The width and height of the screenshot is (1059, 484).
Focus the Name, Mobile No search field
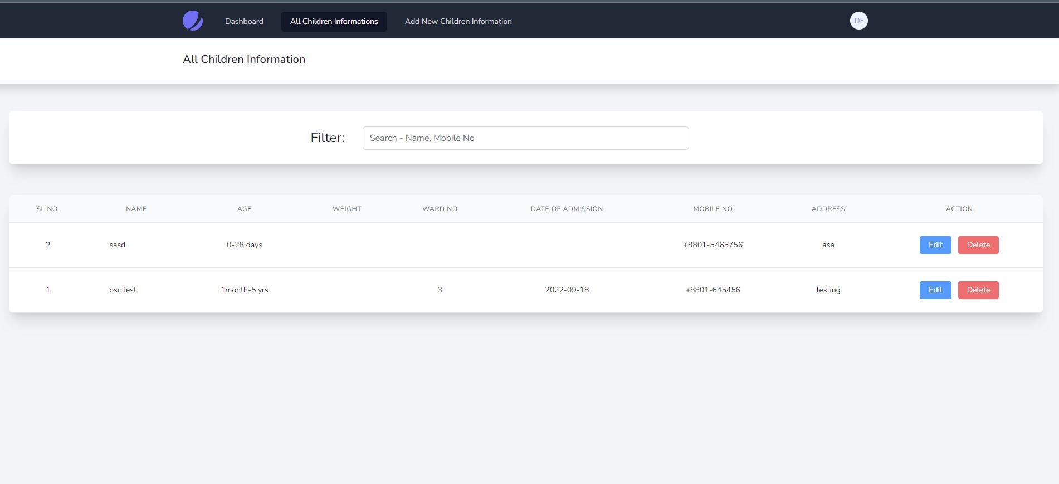click(x=525, y=138)
